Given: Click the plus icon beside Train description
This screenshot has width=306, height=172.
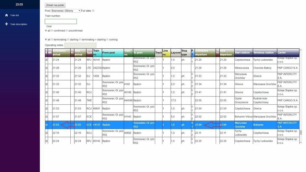Looking at the screenshot, I should (6, 24).
